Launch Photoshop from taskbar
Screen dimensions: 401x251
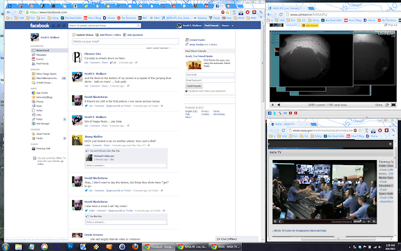click(70, 247)
